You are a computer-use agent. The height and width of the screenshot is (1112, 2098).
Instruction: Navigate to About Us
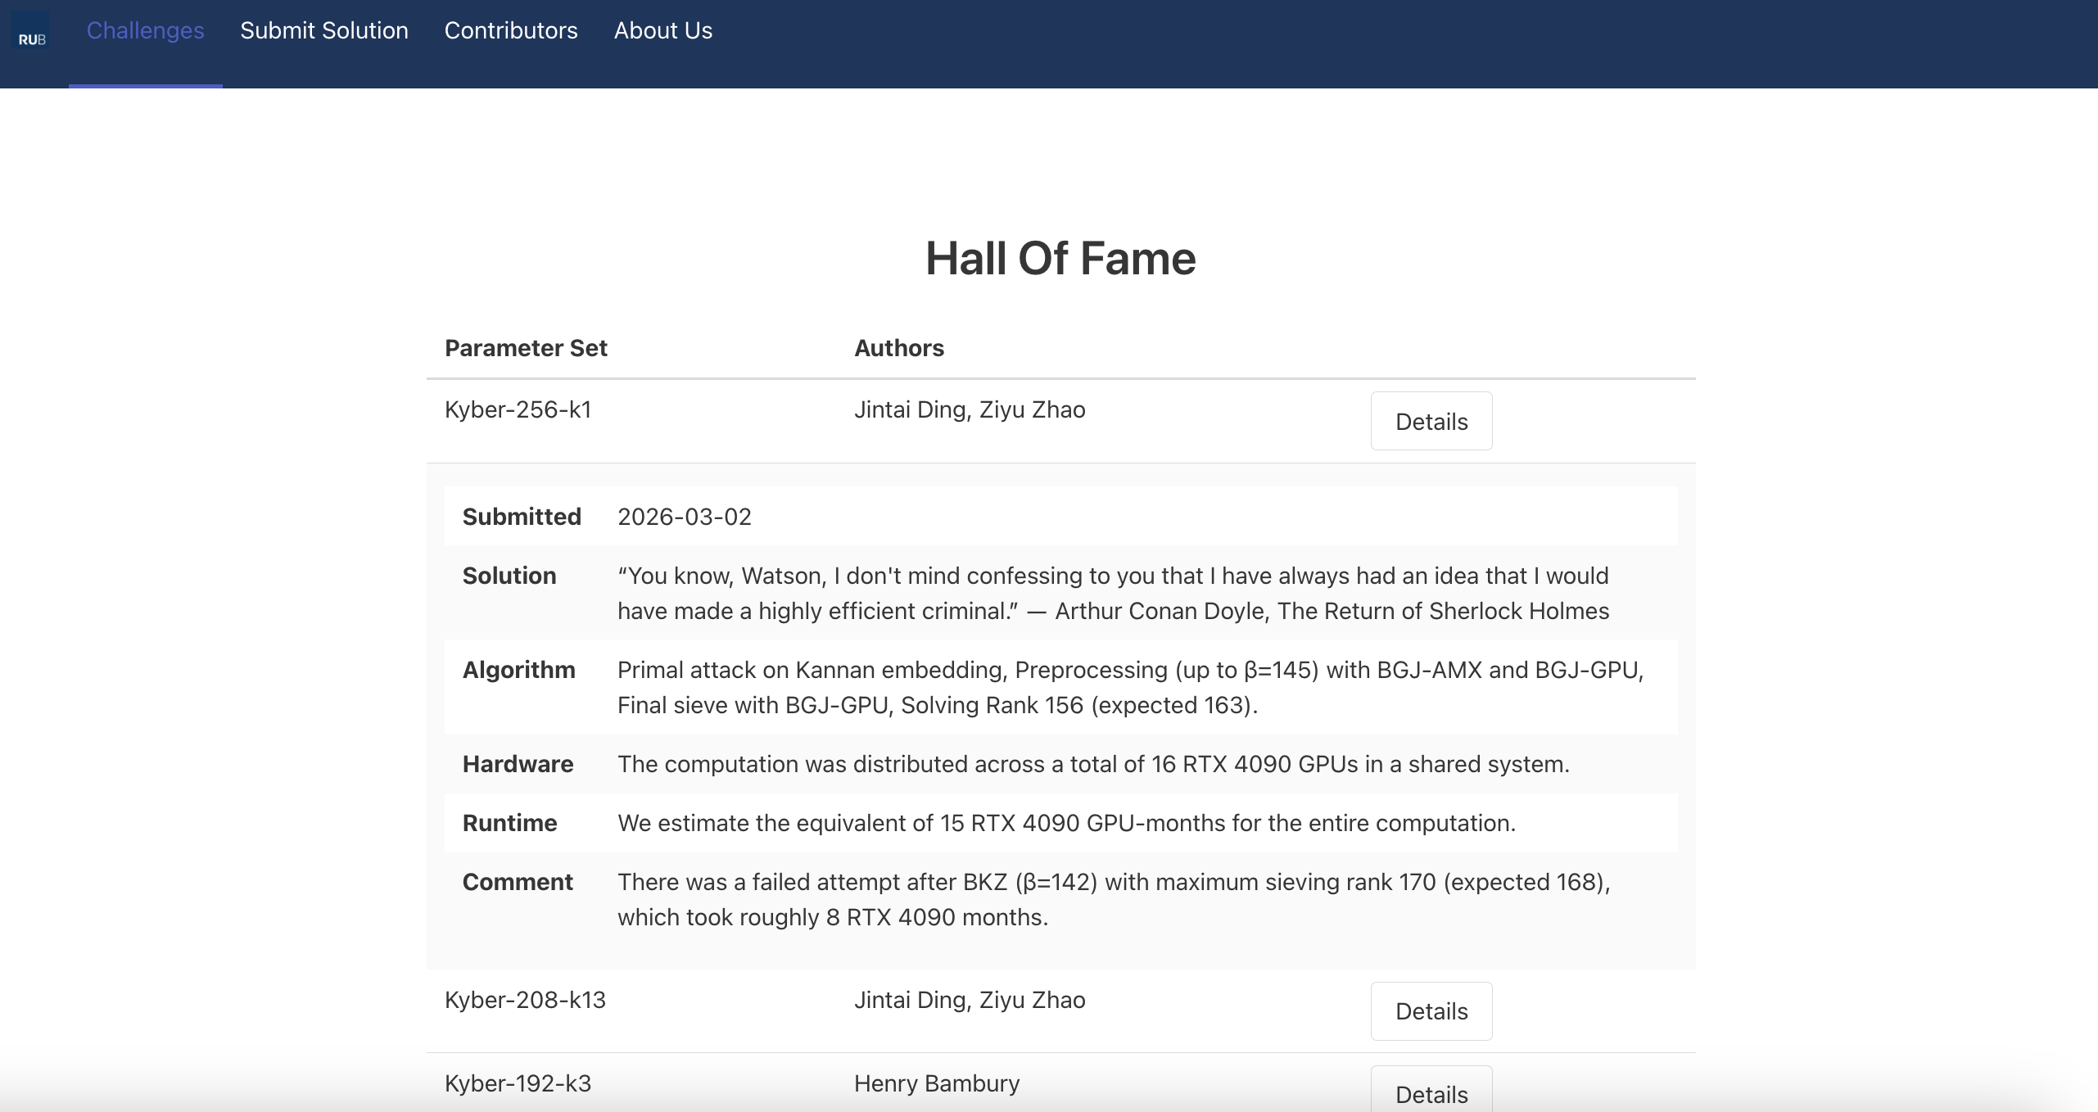[662, 31]
